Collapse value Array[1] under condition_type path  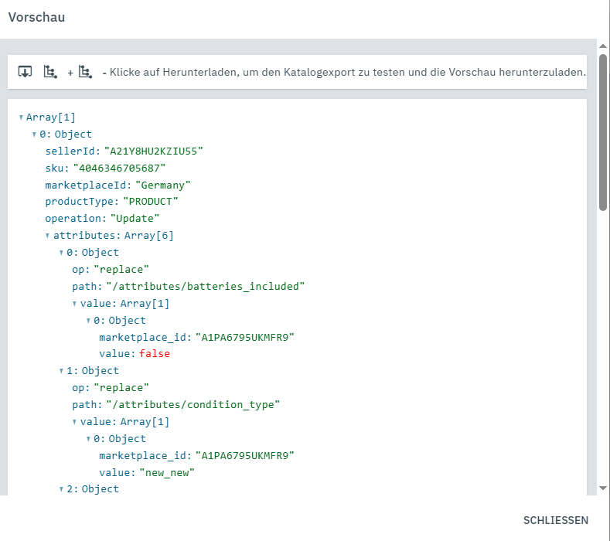(75, 422)
